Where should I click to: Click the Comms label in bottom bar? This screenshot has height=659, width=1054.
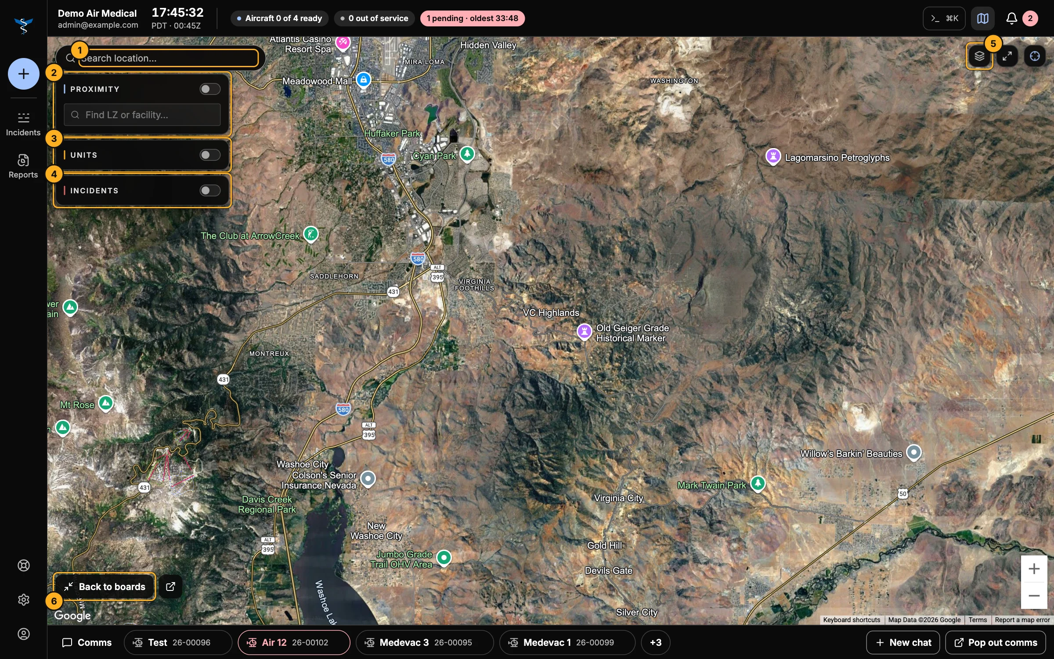87,642
